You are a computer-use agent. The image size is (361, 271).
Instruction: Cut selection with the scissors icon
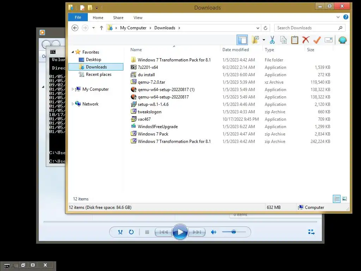coord(273,40)
